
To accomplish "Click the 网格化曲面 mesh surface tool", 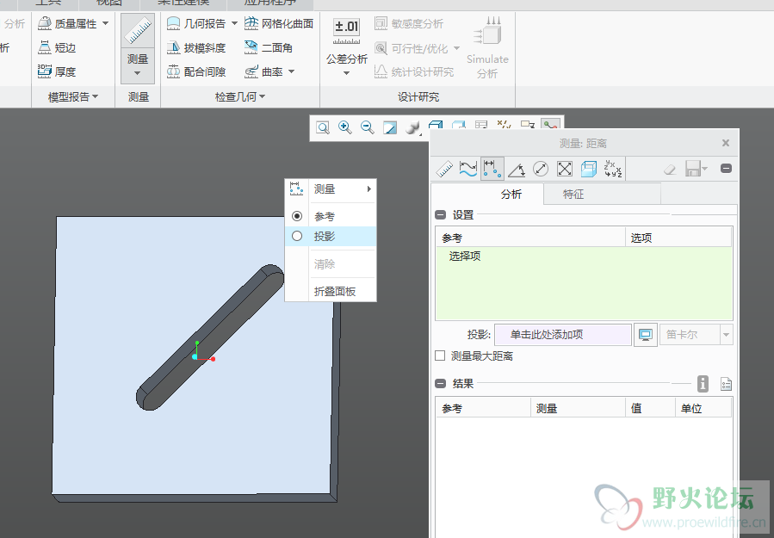I will tap(279, 23).
